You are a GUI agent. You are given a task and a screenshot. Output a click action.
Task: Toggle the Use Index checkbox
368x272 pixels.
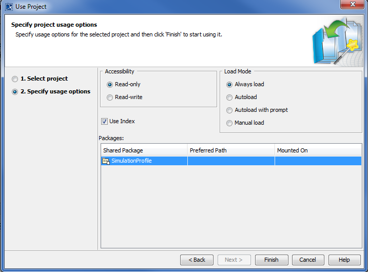tap(104, 121)
